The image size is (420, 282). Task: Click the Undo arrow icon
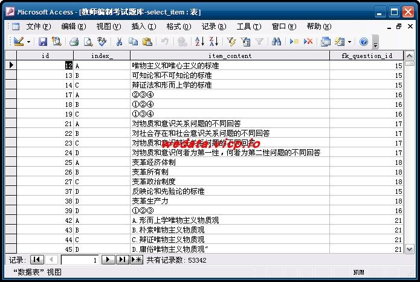(x=165, y=42)
